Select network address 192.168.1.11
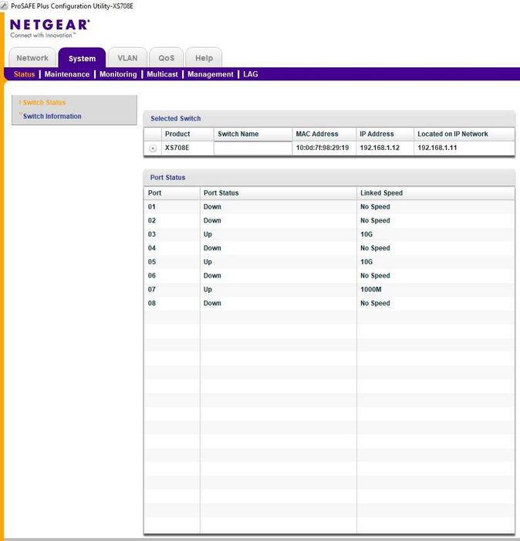This screenshot has height=541, width=520. tap(437, 148)
